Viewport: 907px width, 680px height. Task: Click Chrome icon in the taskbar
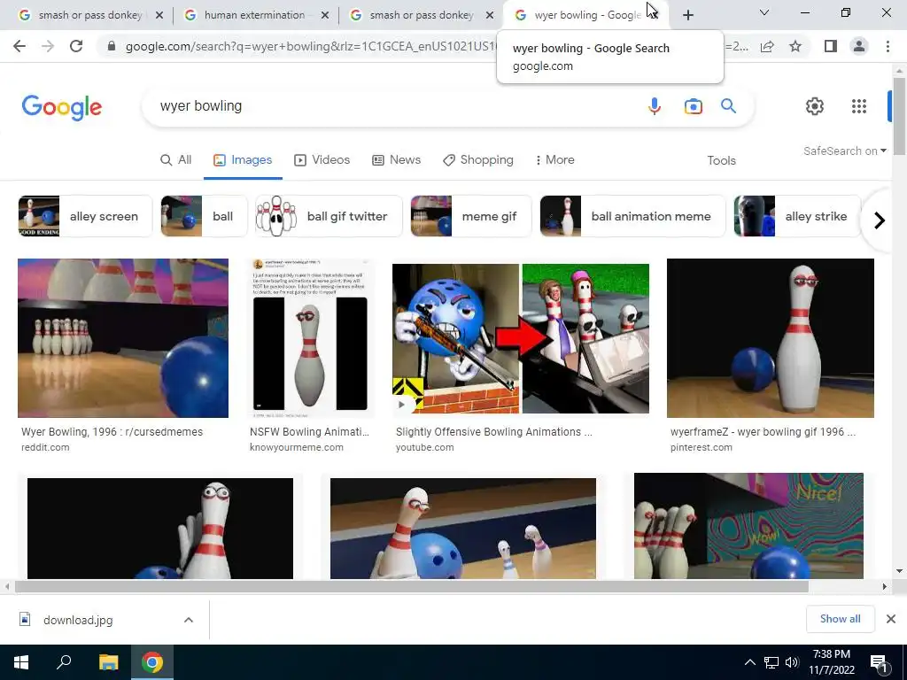152,662
